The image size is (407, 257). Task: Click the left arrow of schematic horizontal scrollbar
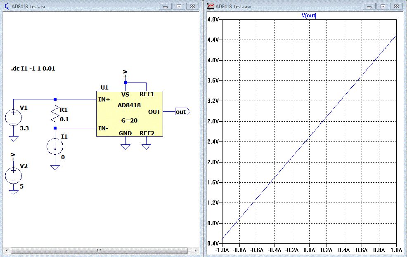click(7, 250)
